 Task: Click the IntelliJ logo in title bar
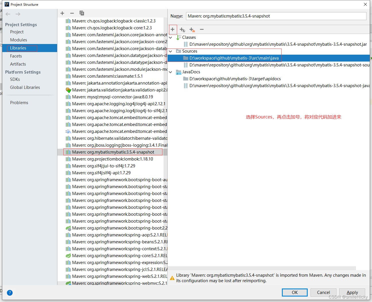7,4
